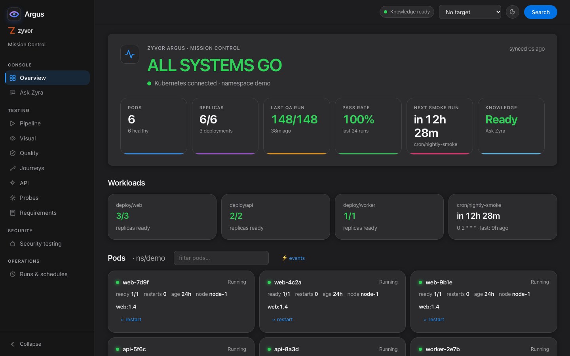
Task: Select the deploy/worker workload card
Action: pyautogui.click(x=389, y=217)
